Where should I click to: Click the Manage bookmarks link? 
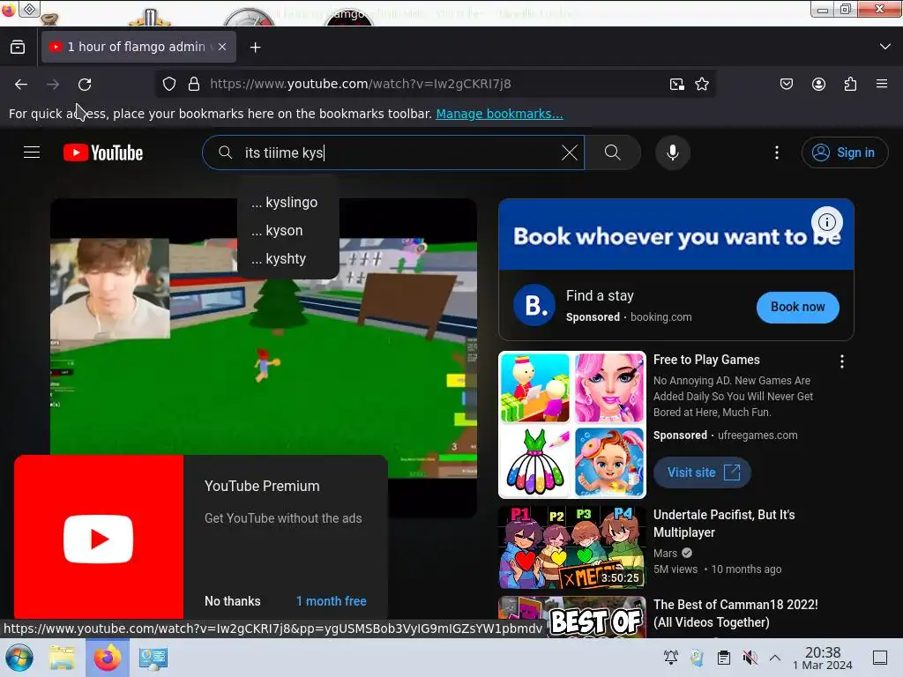point(499,114)
